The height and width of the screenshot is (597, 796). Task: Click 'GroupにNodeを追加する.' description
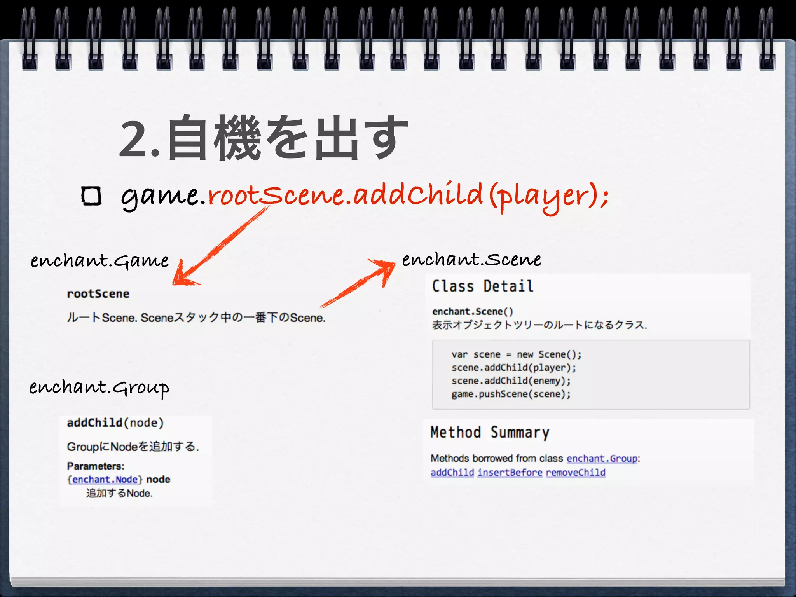[x=133, y=447]
